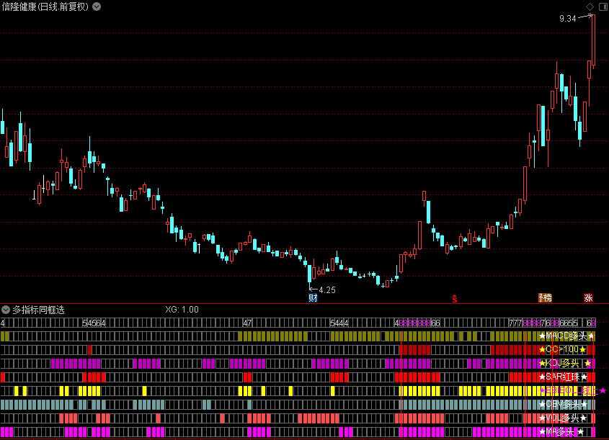Click the ★MACD多头★ row label
The image size is (609, 440).
(x=566, y=336)
